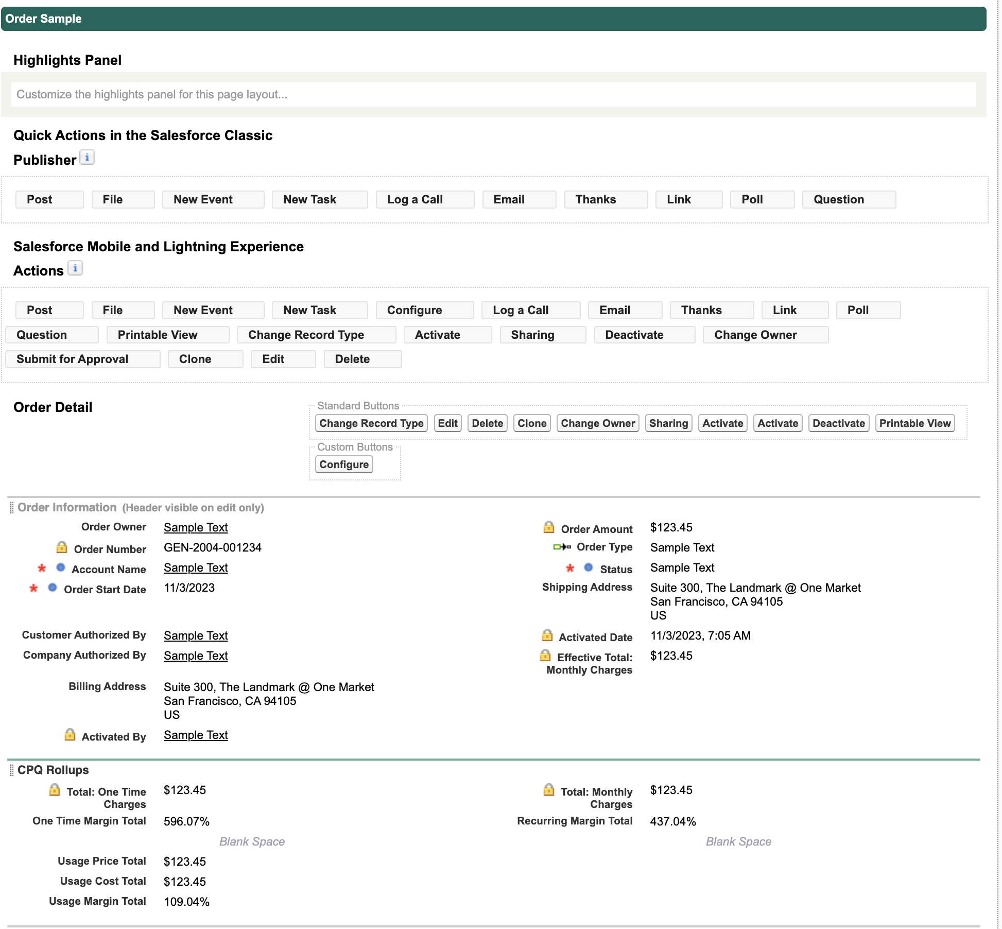Click the Order Number value GEN-2004-001234
Screen dimensions: 1002x929
[213, 547]
